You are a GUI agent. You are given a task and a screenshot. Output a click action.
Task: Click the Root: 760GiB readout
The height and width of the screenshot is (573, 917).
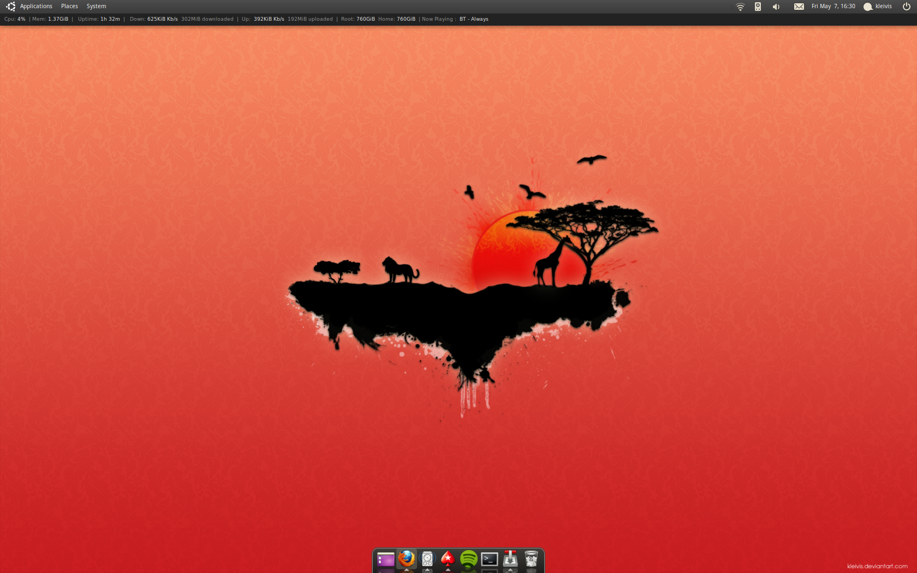point(358,19)
